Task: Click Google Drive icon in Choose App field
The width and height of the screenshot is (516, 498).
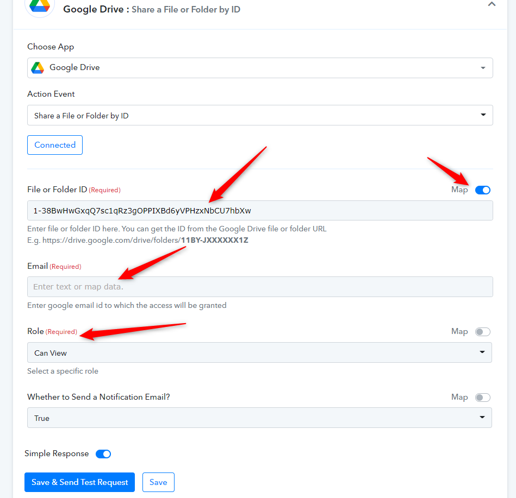Action: click(x=38, y=68)
